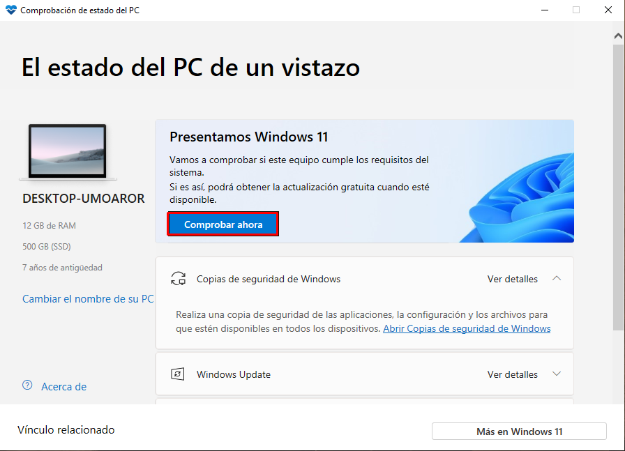Select the Windows Update row title
Image resolution: width=625 pixels, height=451 pixels.
tap(234, 374)
